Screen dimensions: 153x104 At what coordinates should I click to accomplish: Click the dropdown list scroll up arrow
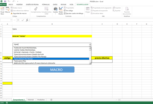[x=90, y=48]
